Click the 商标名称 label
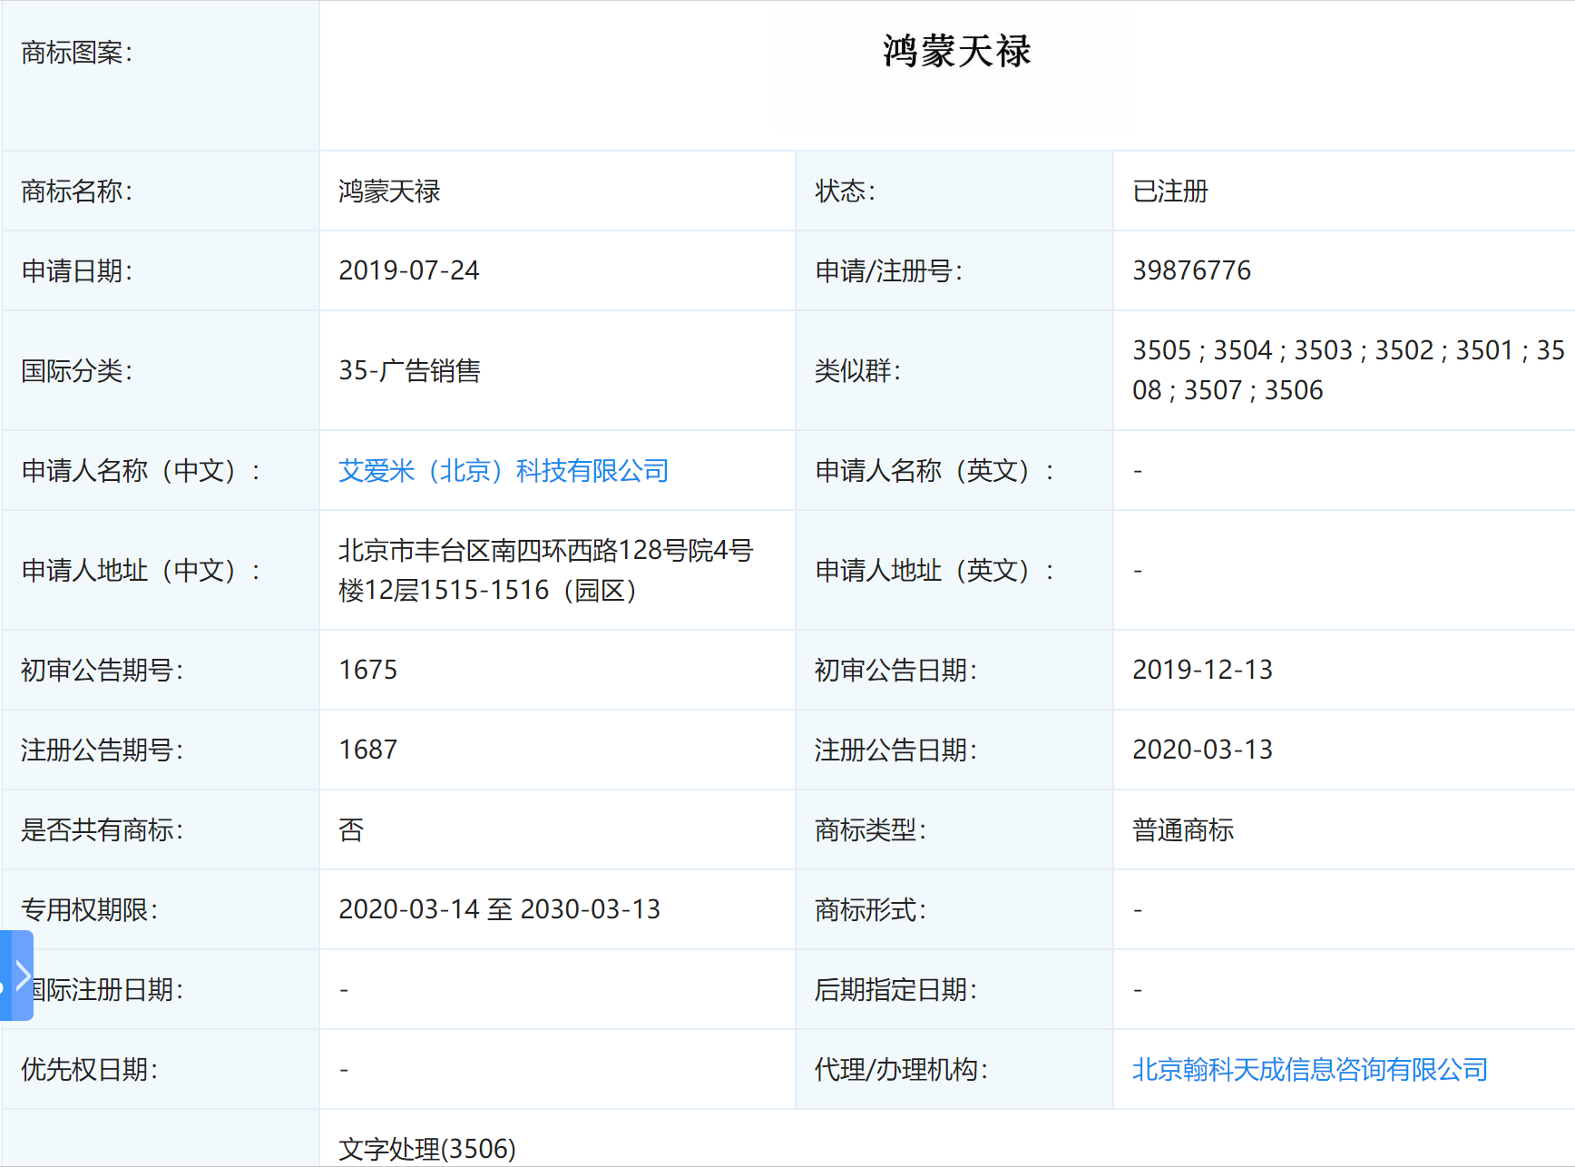The height and width of the screenshot is (1167, 1575). click(x=77, y=191)
